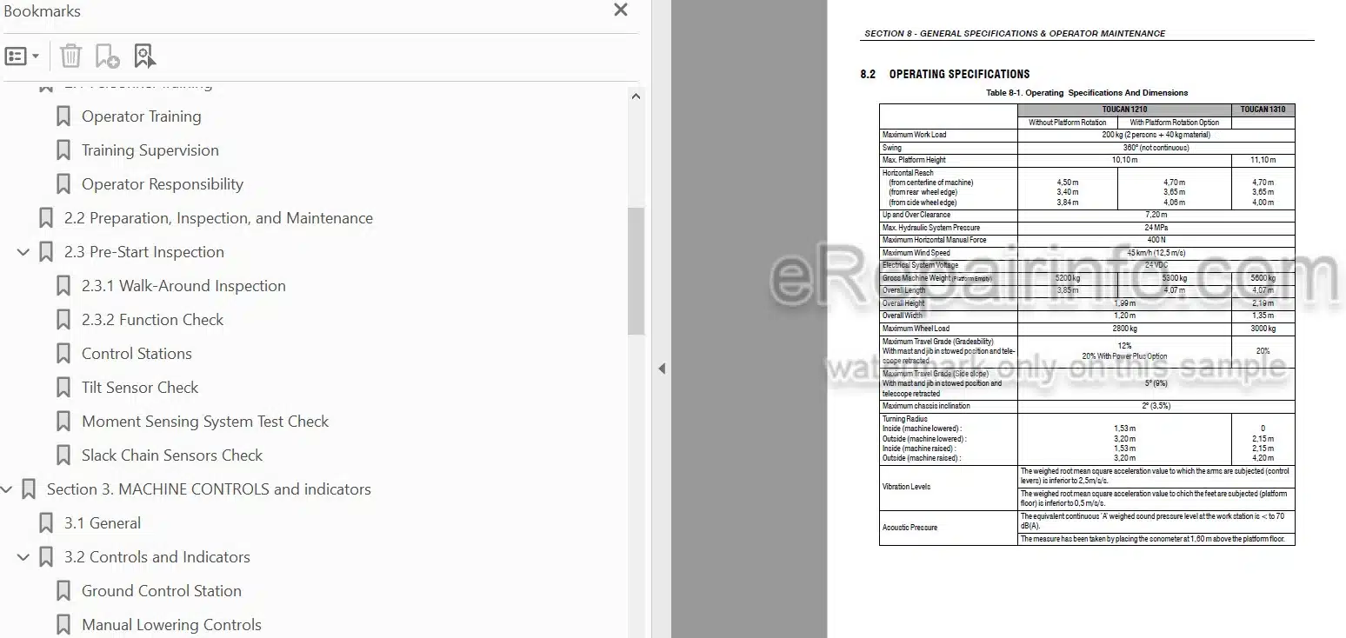1346x638 pixels.
Task: Click the bookmarks scrollbar up arrow
Action: [x=636, y=96]
